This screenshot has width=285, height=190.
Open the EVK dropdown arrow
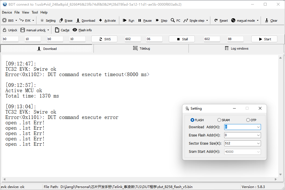[33, 21]
